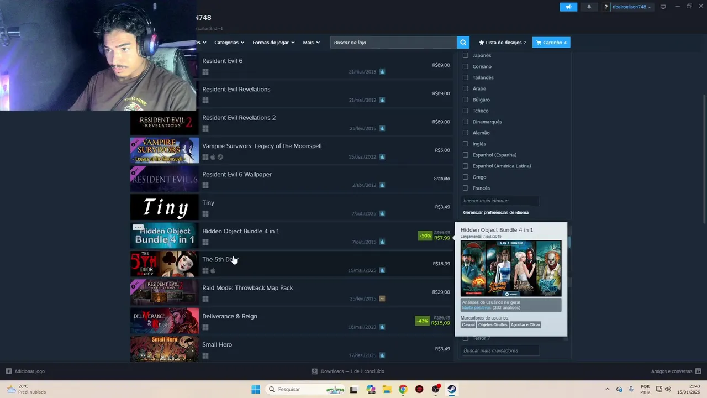
Task: Open Carrinho shopping cart
Action: tap(551, 43)
